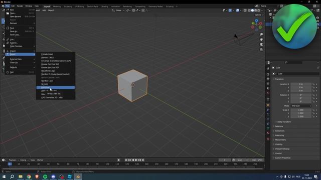Open the Tool properties tab
This screenshot has width=321, height=180.
coord(268,68)
